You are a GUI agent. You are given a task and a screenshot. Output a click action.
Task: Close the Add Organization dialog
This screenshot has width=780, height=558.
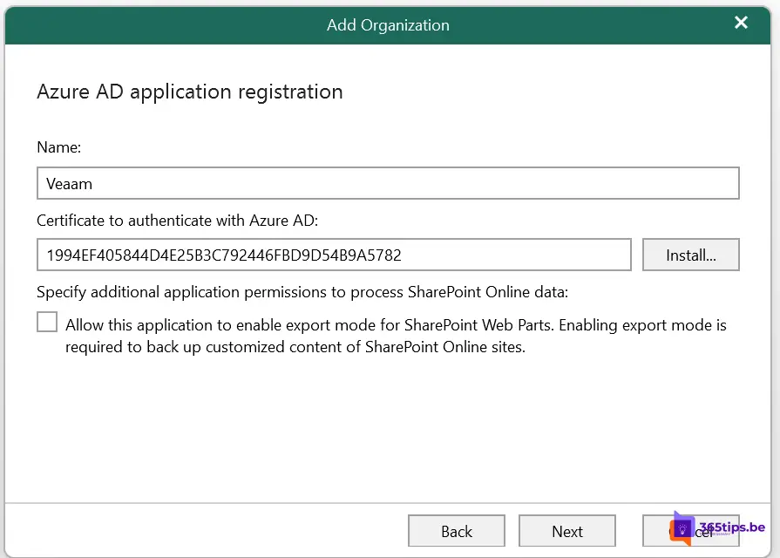coord(741,23)
